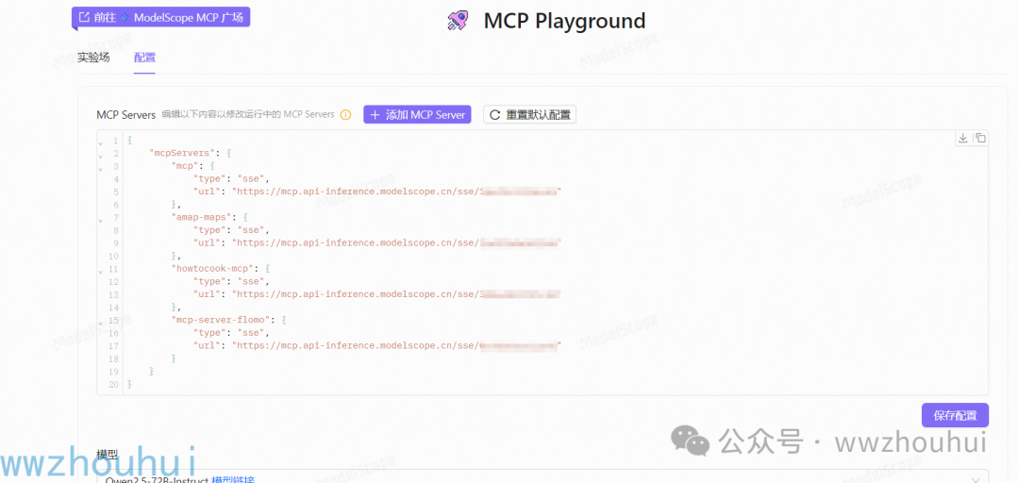The height and width of the screenshot is (483, 1019).
Task: Click the "sse" value on line 8
Action: pyautogui.click(x=252, y=230)
